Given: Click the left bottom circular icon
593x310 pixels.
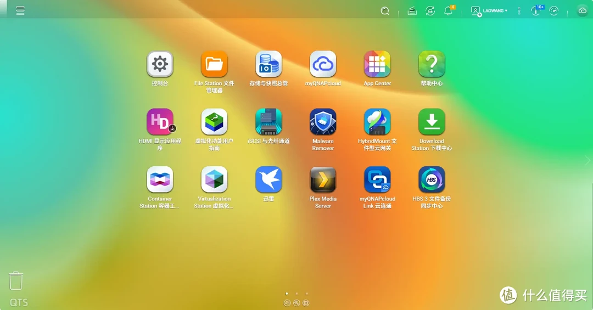Looking at the screenshot, I should click(287, 303).
